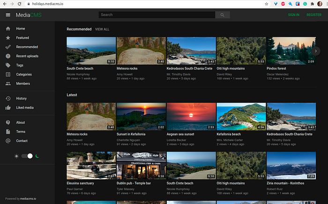Bookmark page with the star icon
328x204 pixels.
267,4
